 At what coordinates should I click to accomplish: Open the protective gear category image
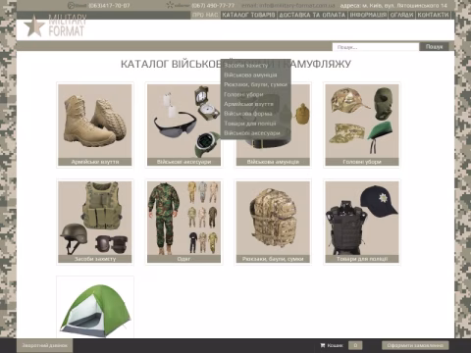(95, 218)
